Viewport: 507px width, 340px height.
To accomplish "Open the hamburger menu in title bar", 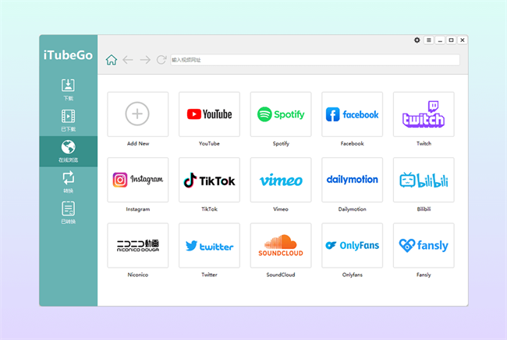I will (x=429, y=40).
